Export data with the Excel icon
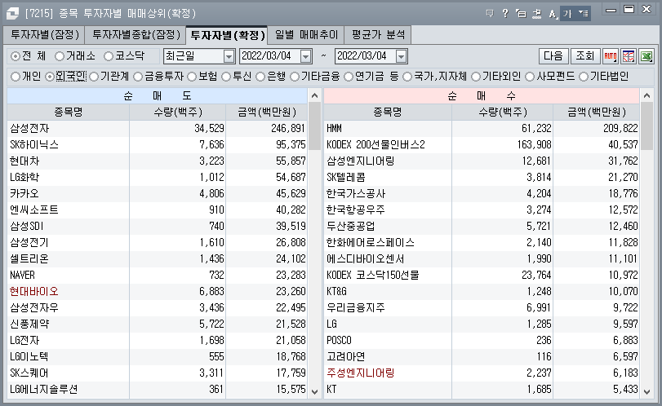Viewport: 662px width, 406px height. (646, 56)
